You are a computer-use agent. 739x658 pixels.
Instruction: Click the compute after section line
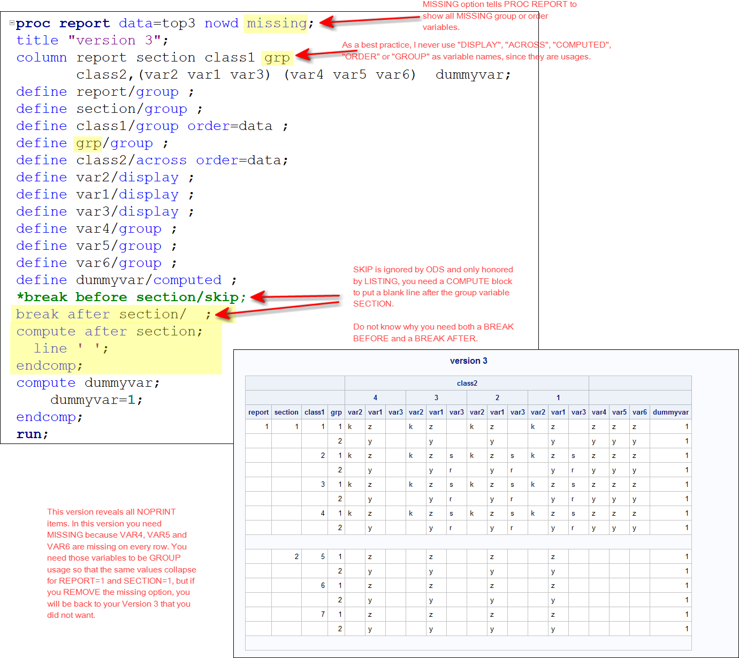click(109, 332)
